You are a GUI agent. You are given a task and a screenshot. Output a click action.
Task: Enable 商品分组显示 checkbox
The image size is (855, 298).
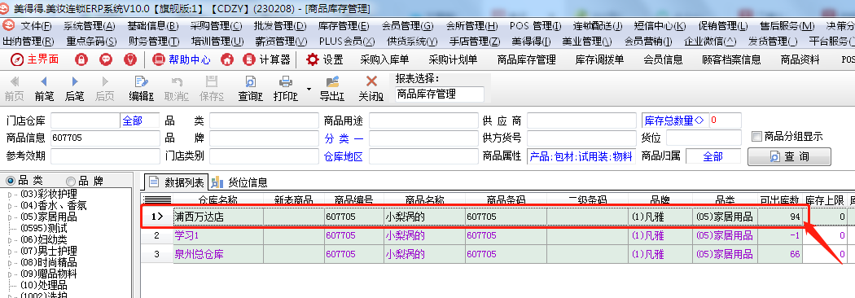tap(756, 136)
